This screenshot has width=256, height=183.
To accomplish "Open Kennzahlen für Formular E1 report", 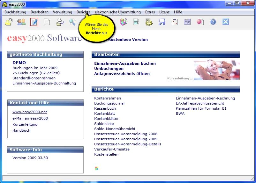I will [201, 108].
